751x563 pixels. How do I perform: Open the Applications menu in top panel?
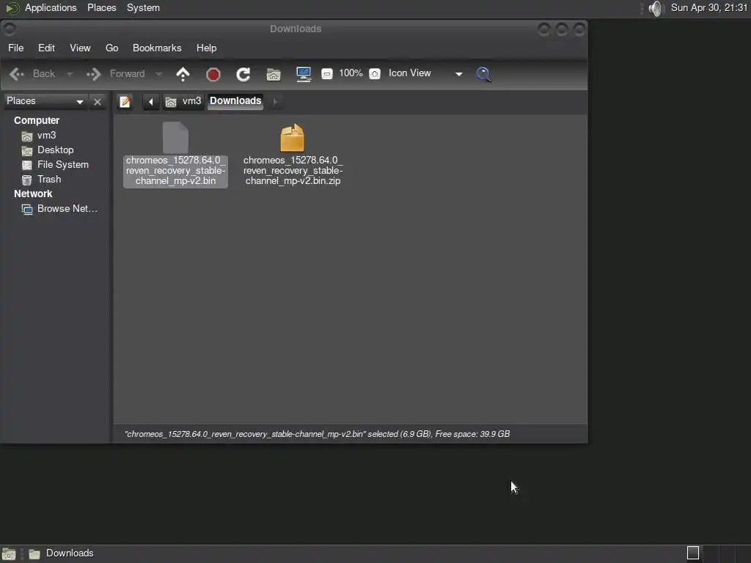tap(51, 7)
